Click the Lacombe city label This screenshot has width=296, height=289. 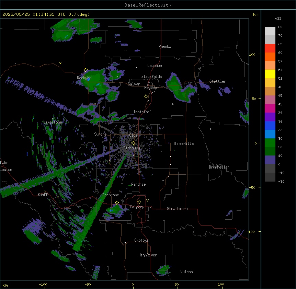coord(155,66)
